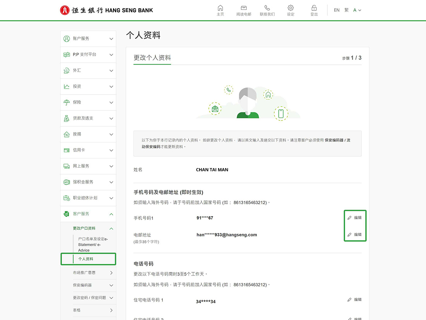Open settings (设定) gear icon
The width and height of the screenshot is (426, 320).
tap(290, 8)
